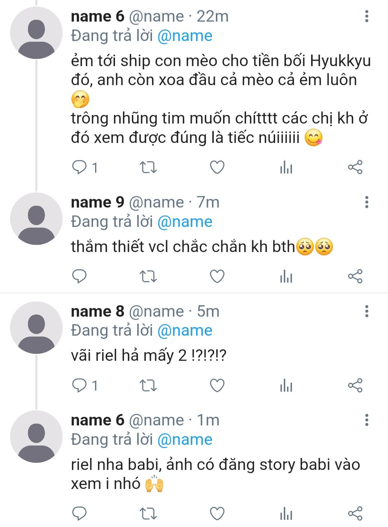Screen dimensions: 388x527
Task: Like name 9's 7m tweet
Action: click(x=217, y=276)
